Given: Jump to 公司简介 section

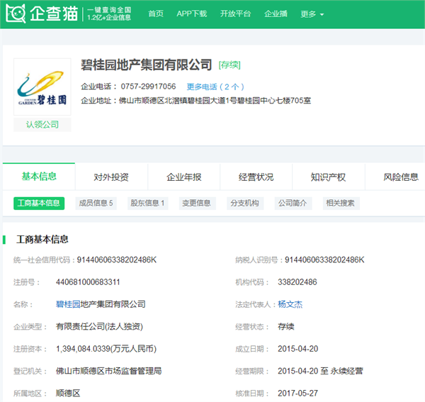Looking at the screenshot, I should pos(293,203).
